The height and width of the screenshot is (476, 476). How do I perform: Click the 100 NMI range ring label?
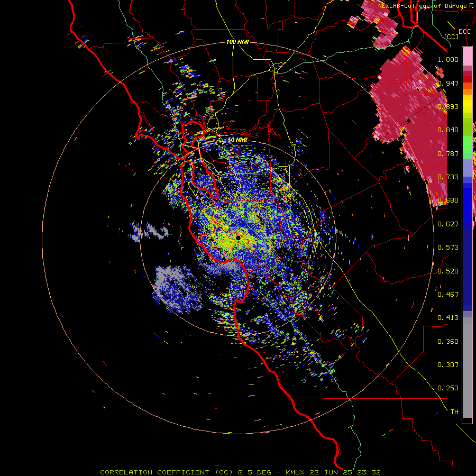237,42
